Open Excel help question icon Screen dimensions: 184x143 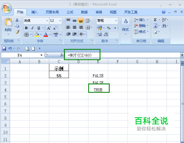coord(163,12)
